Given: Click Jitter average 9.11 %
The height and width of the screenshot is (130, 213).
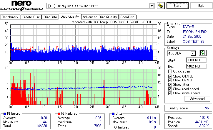Looking at the screenshot, I should point(152,118).
